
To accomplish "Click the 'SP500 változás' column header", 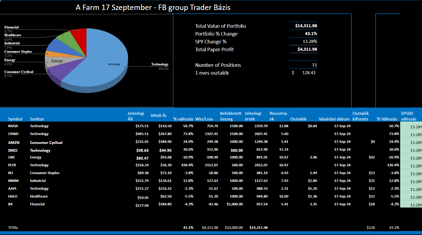I will coord(409,116).
